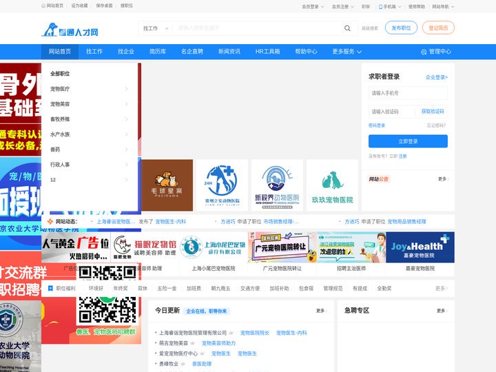Click the @ icon beside 管理中心
The image size is (496, 372).
tap(424, 52)
